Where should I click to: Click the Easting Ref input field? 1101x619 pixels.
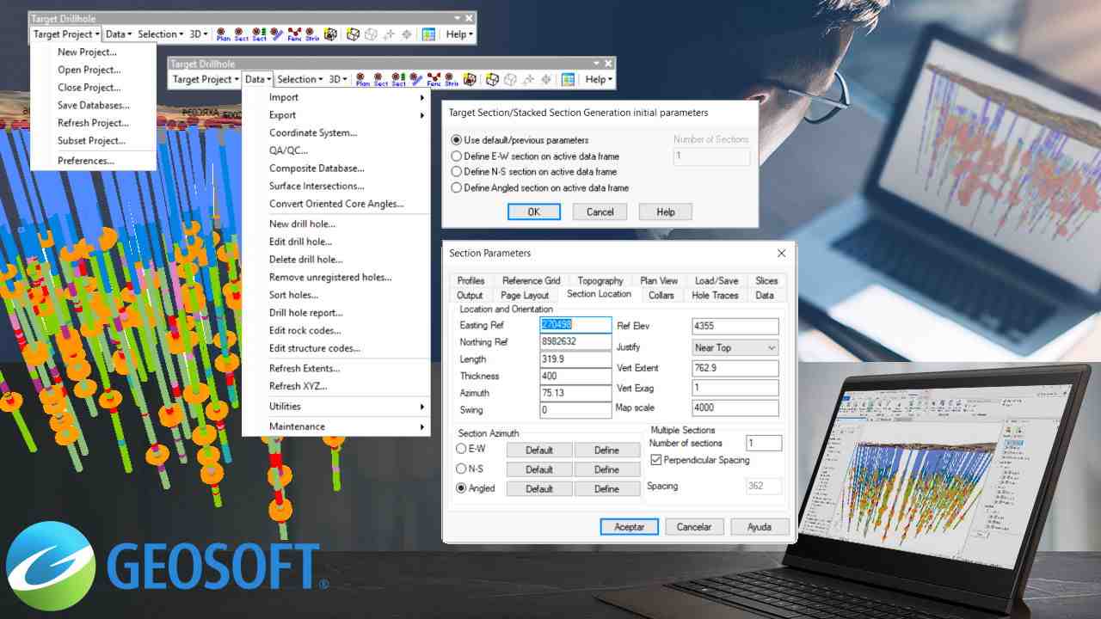click(x=575, y=325)
